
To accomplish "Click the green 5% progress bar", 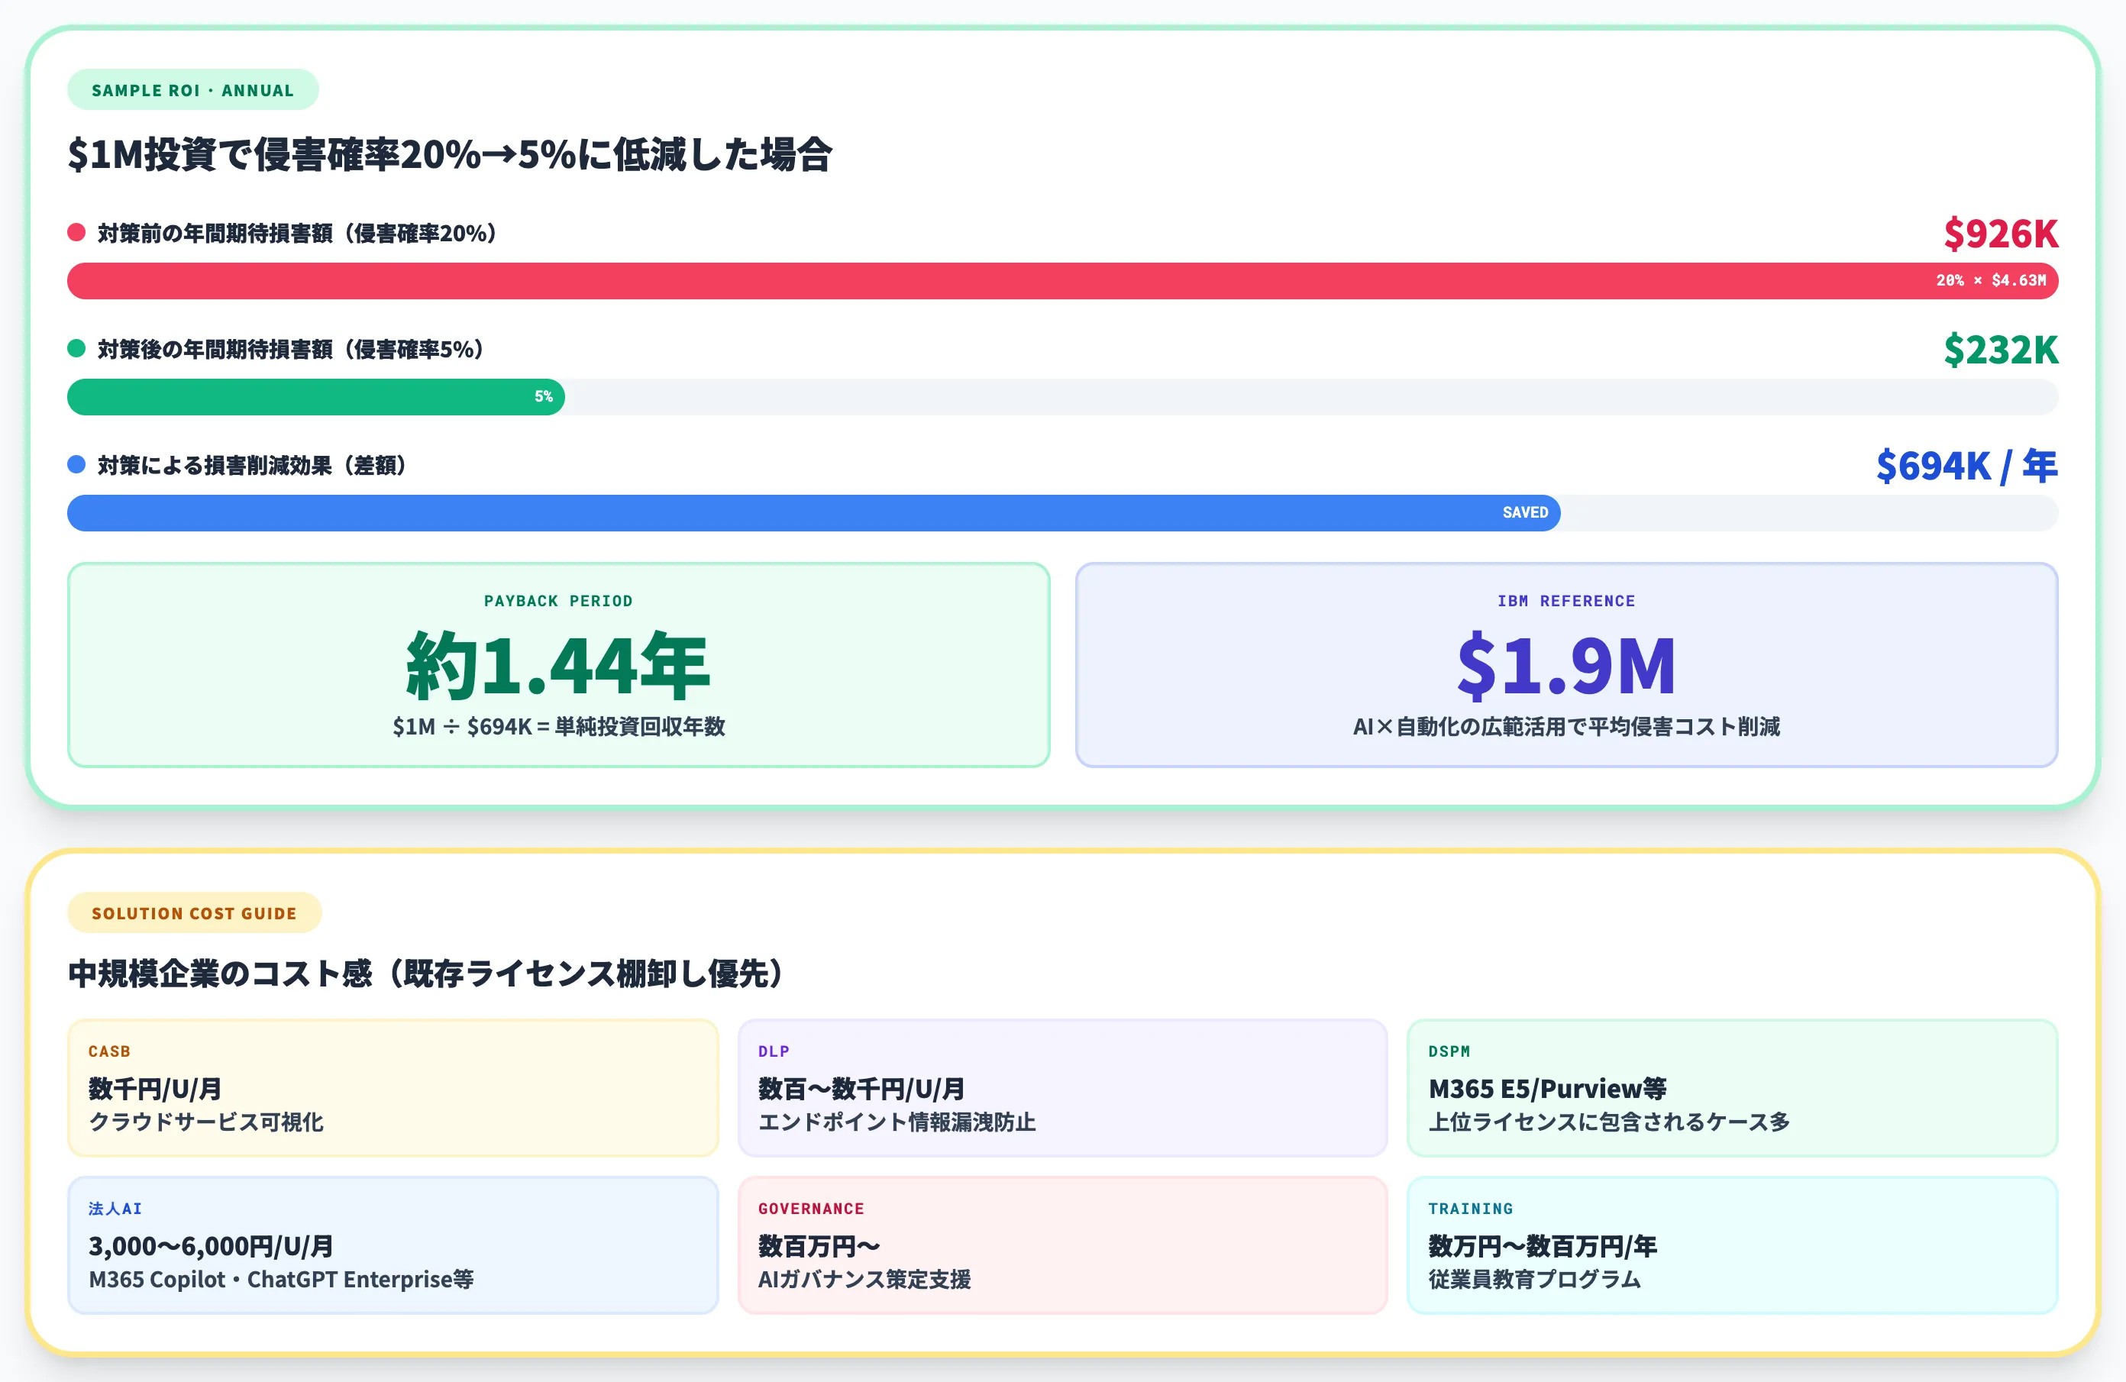I will point(316,396).
